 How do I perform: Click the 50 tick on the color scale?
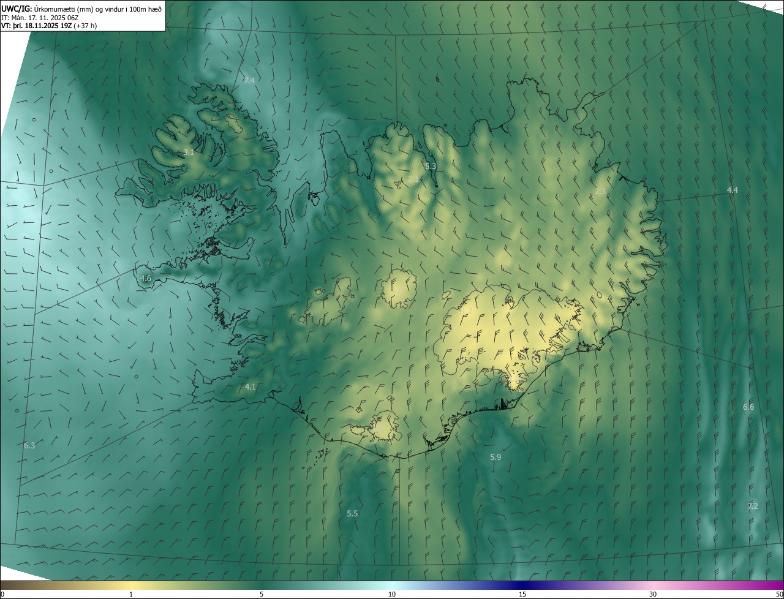[779, 594]
